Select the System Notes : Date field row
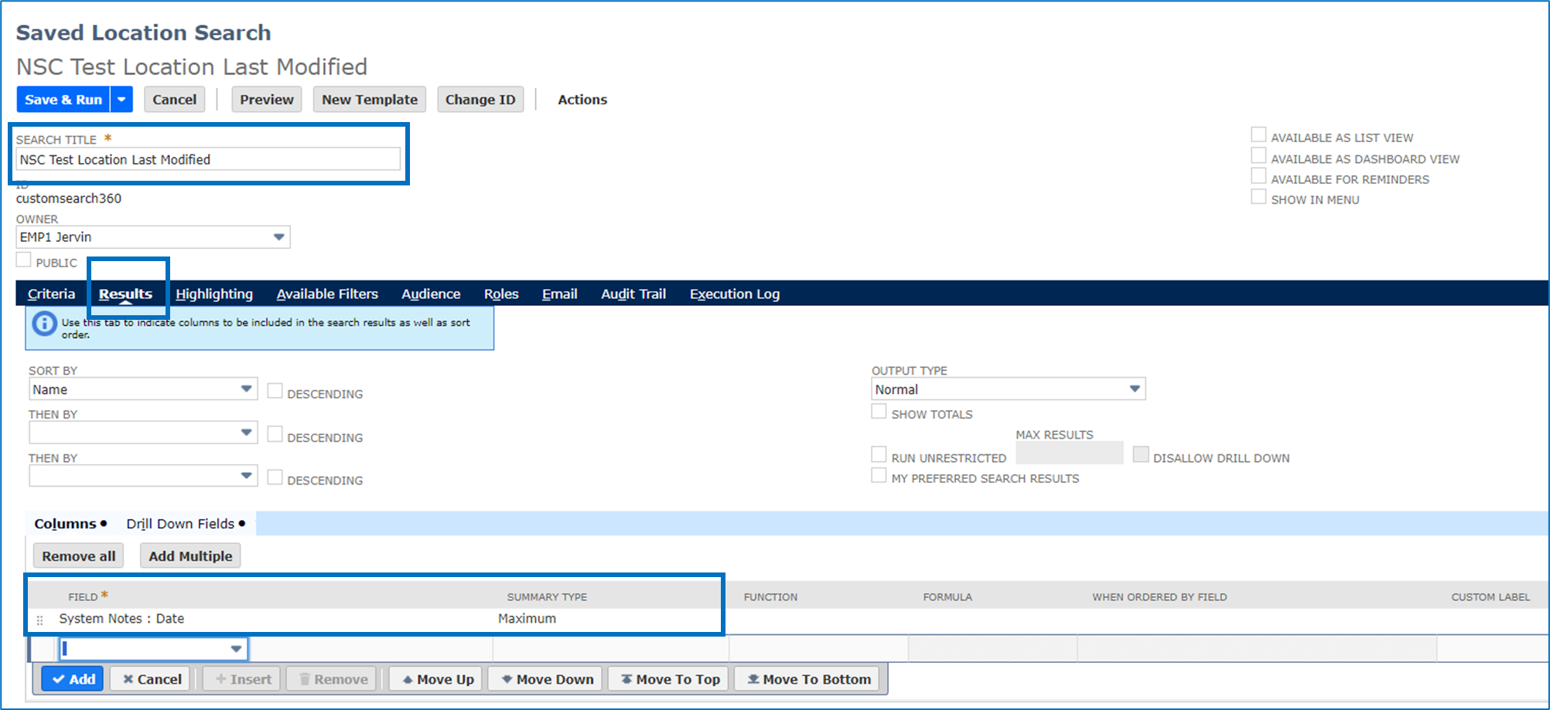The image size is (1550, 710). click(x=121, y=619)
